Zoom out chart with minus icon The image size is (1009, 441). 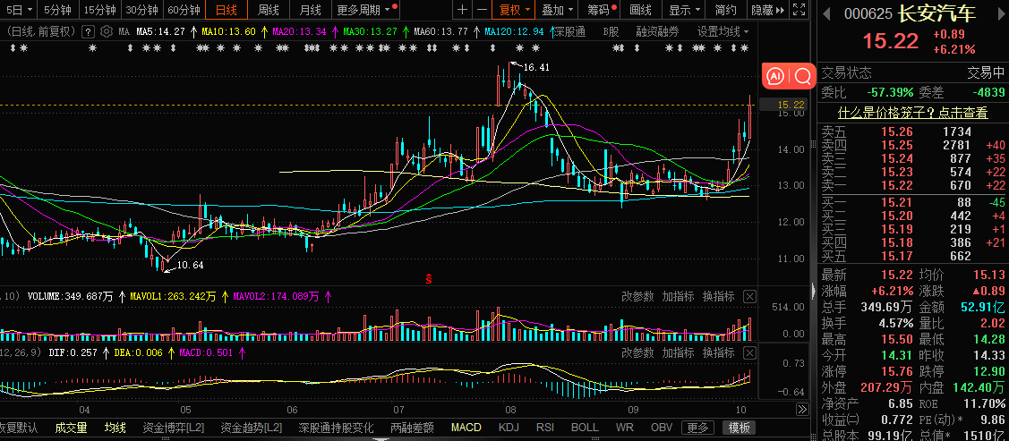[482, 10]
